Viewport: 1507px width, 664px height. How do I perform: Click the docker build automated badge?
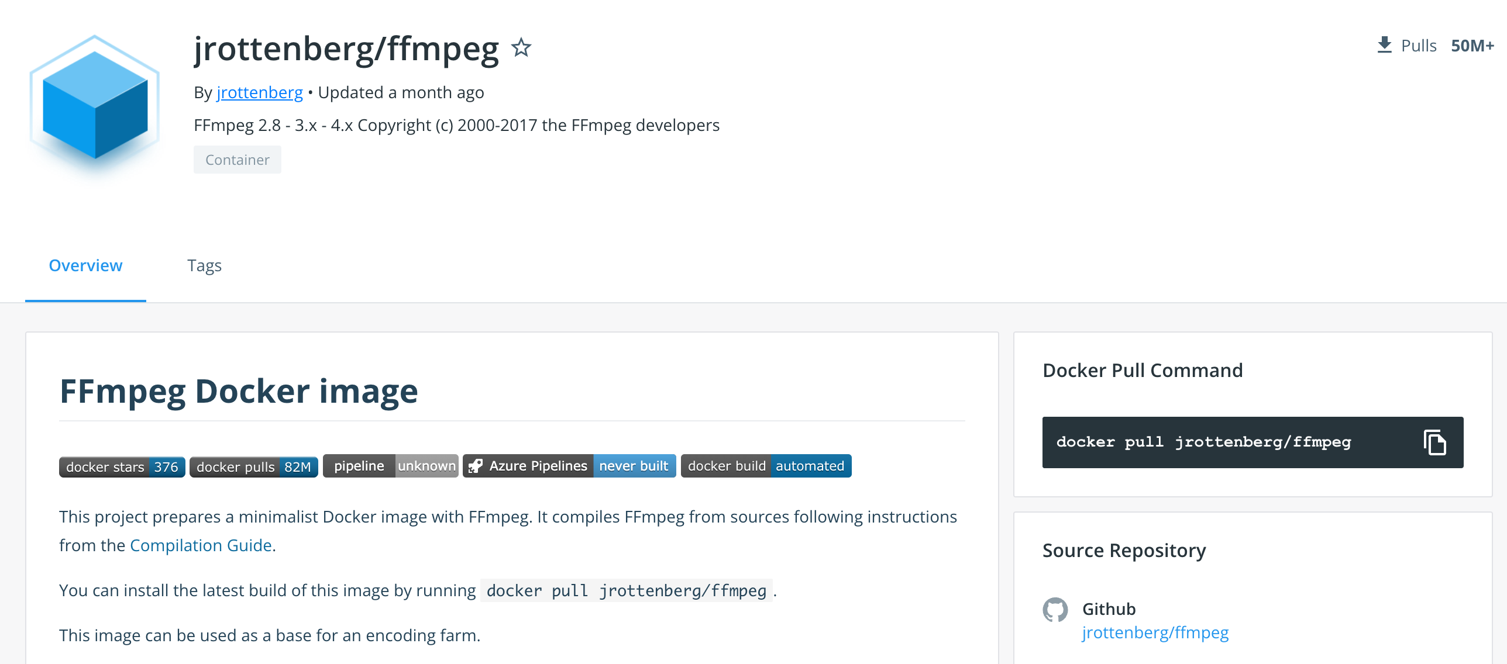coord(766,466)
